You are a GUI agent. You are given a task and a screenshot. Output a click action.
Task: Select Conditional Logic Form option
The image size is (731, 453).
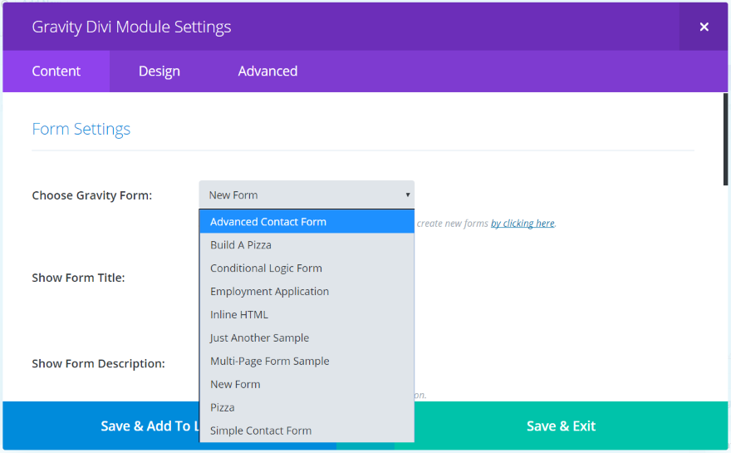266,268
